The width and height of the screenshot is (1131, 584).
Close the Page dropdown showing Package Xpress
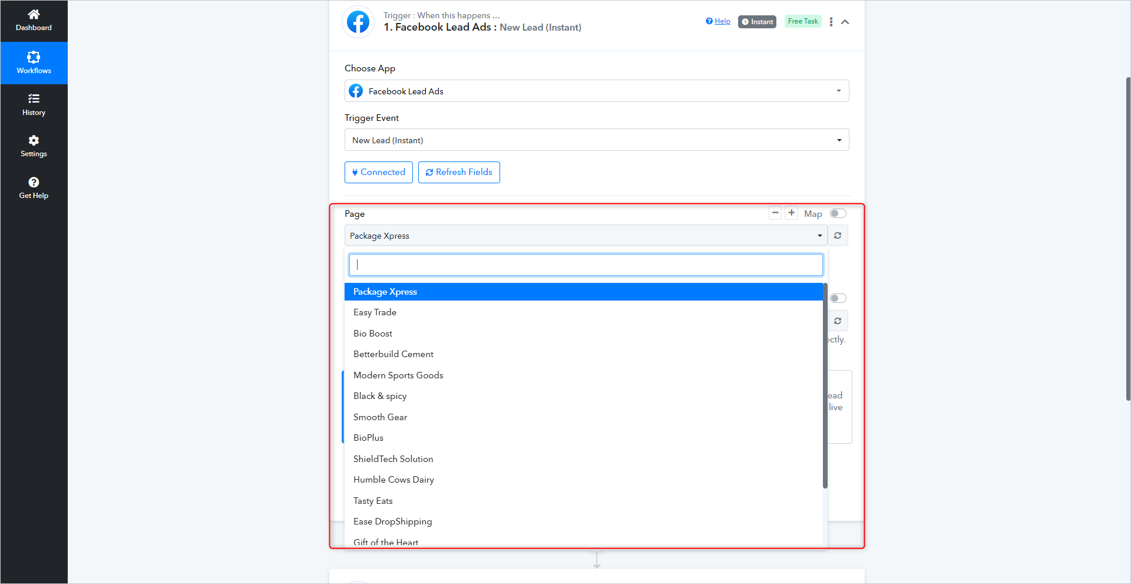tap(586, 236)
